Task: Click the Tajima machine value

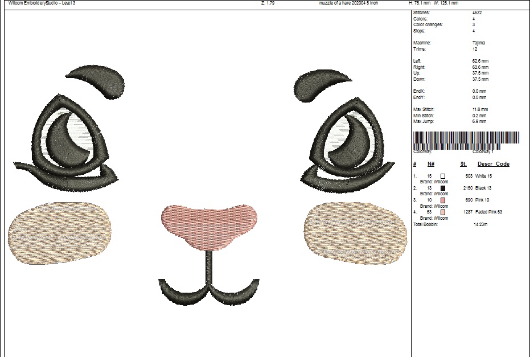Action: 479,43
